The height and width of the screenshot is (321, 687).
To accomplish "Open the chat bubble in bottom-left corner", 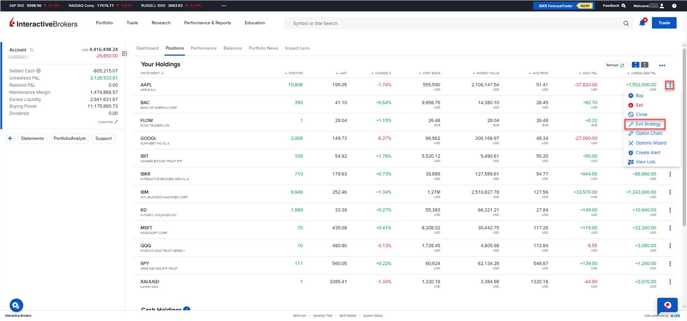I will point(16,305).
